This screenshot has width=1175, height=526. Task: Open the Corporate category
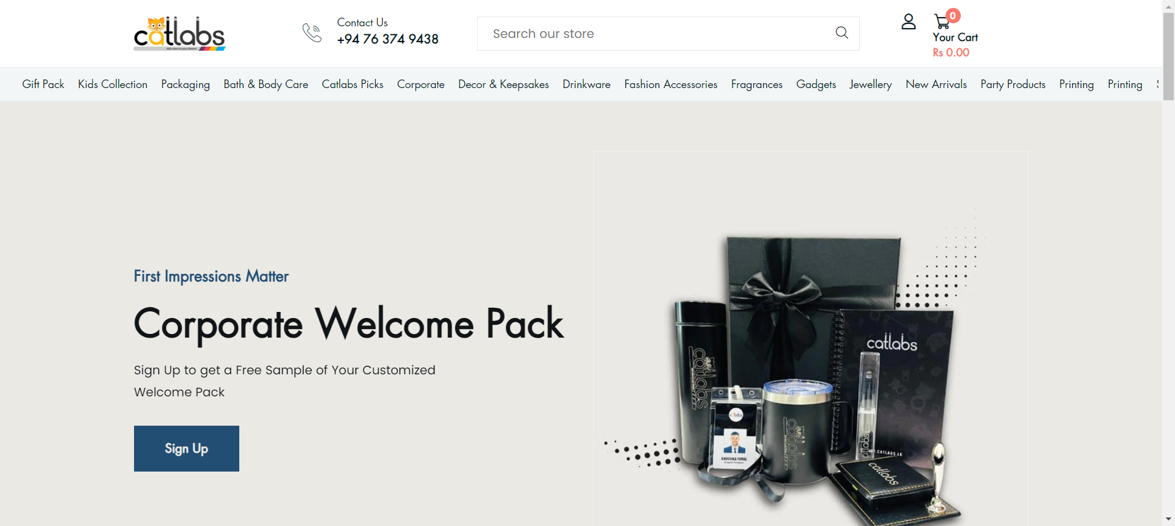pyautogui.click(x=421, y=84)
